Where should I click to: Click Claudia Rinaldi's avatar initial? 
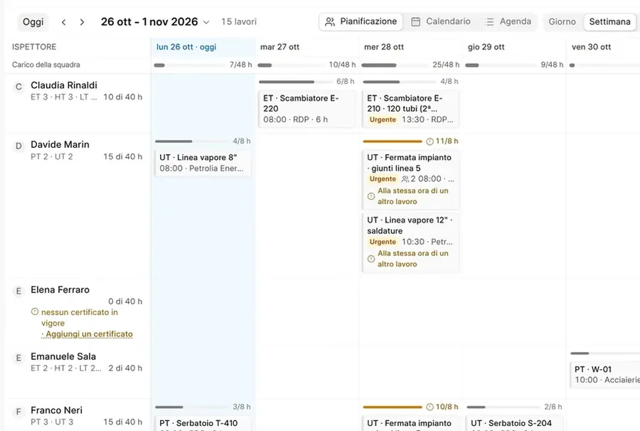[18, 87]
